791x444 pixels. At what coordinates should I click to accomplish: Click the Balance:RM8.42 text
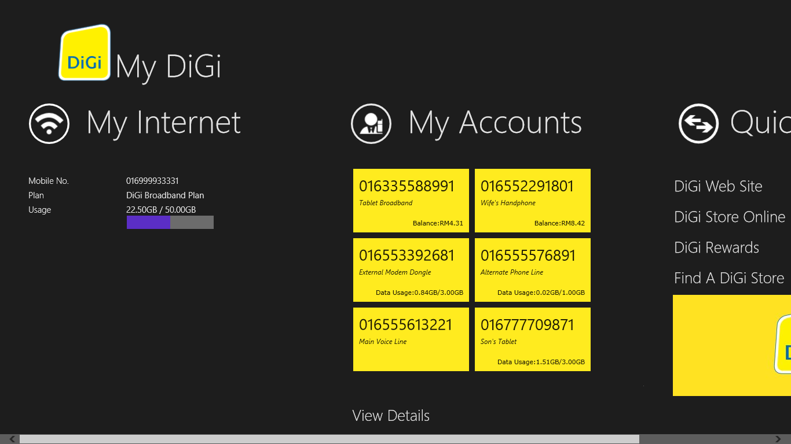(x=559, y=223)
